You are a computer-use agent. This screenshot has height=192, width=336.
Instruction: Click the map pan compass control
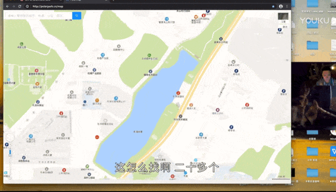[10, 137]
